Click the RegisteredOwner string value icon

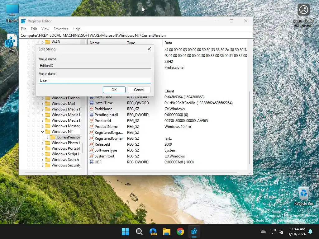[92, 138]
